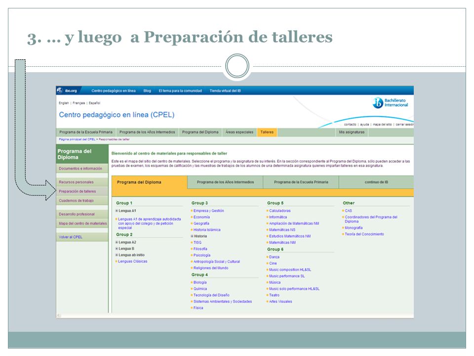Image resolution: width=474 pixels, height=356 pixels.
Task: Click the ayuda link
Action: coord(364,125)
